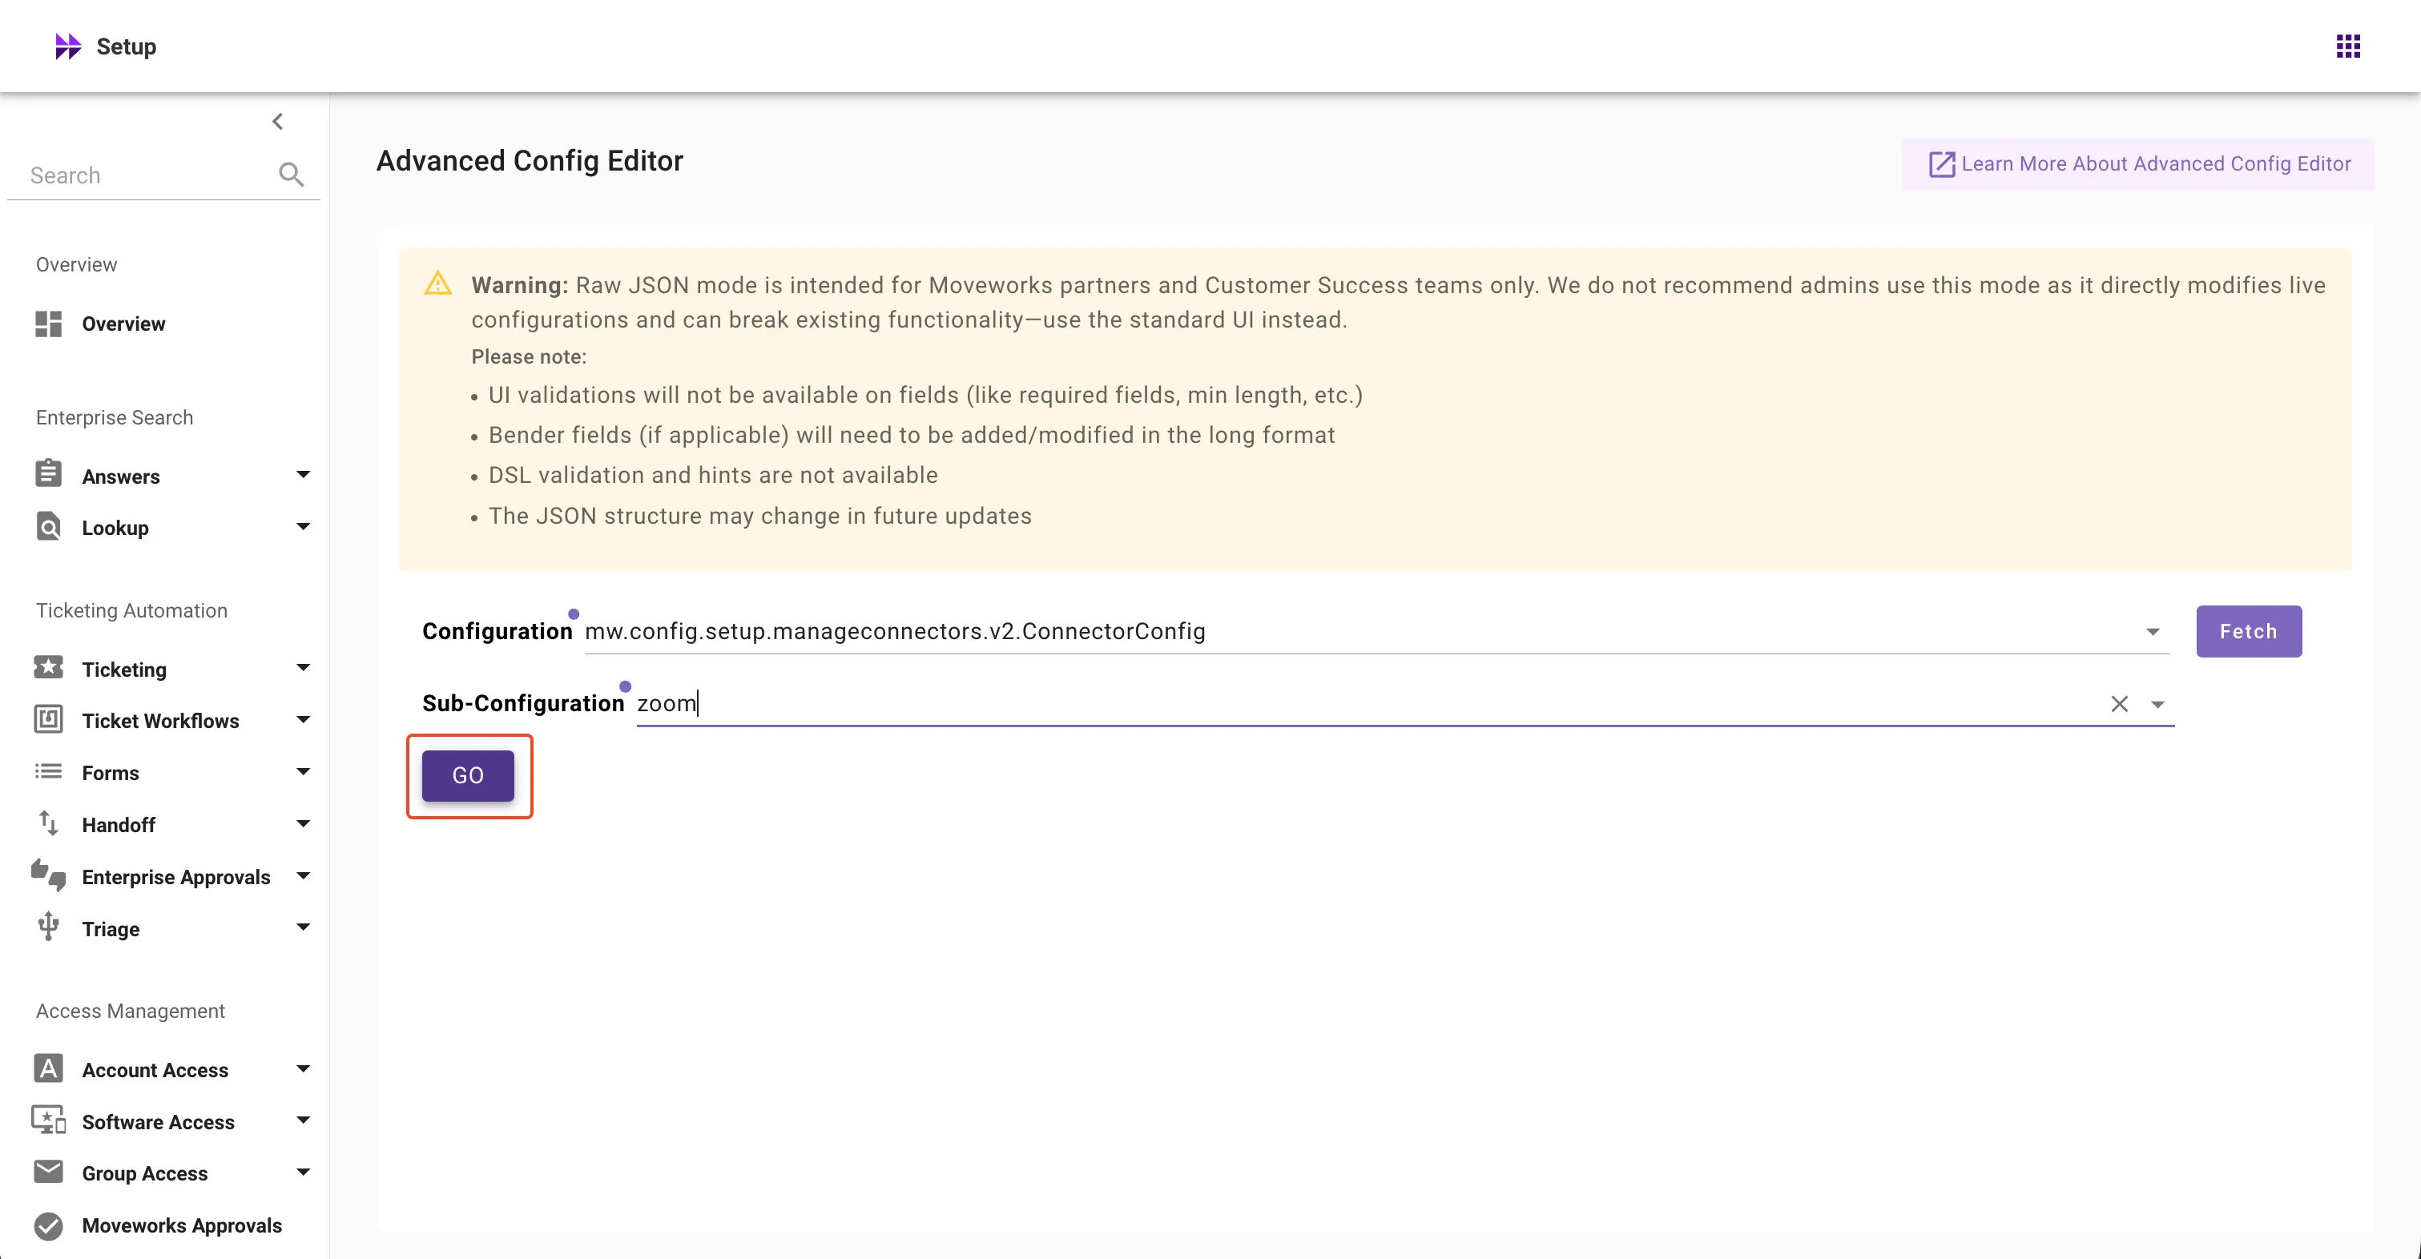Click the Account Access letter icon
This screenshot has width=2421, height=1259.
point(49,1069)
